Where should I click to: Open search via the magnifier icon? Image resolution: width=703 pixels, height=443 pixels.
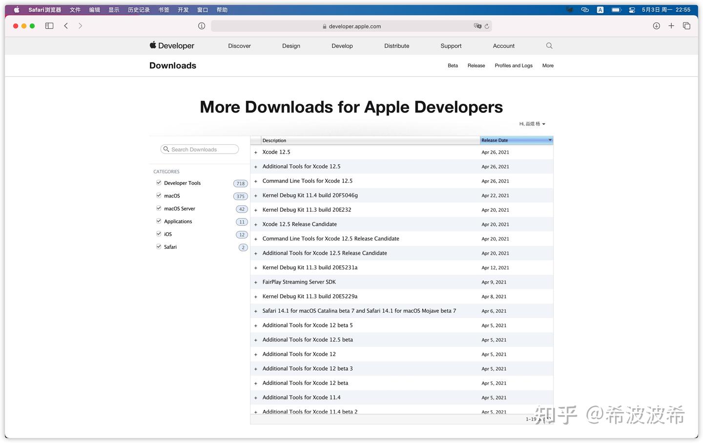549,45
